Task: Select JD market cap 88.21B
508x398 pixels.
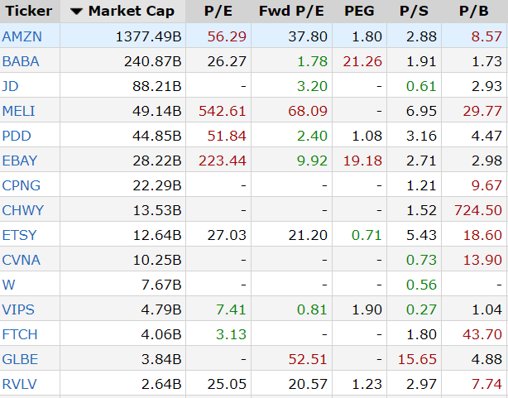Action: point(157,86)
